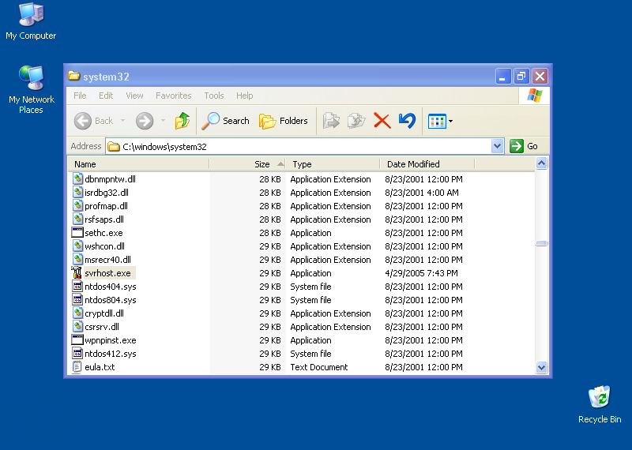Viewport: 632px width, 450px height.
Task: Restore down the system32 window
Action: click(521, 76)
